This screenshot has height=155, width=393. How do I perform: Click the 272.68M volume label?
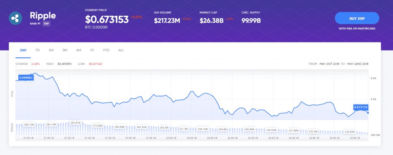pyautogui.click(x=97, y=126)
